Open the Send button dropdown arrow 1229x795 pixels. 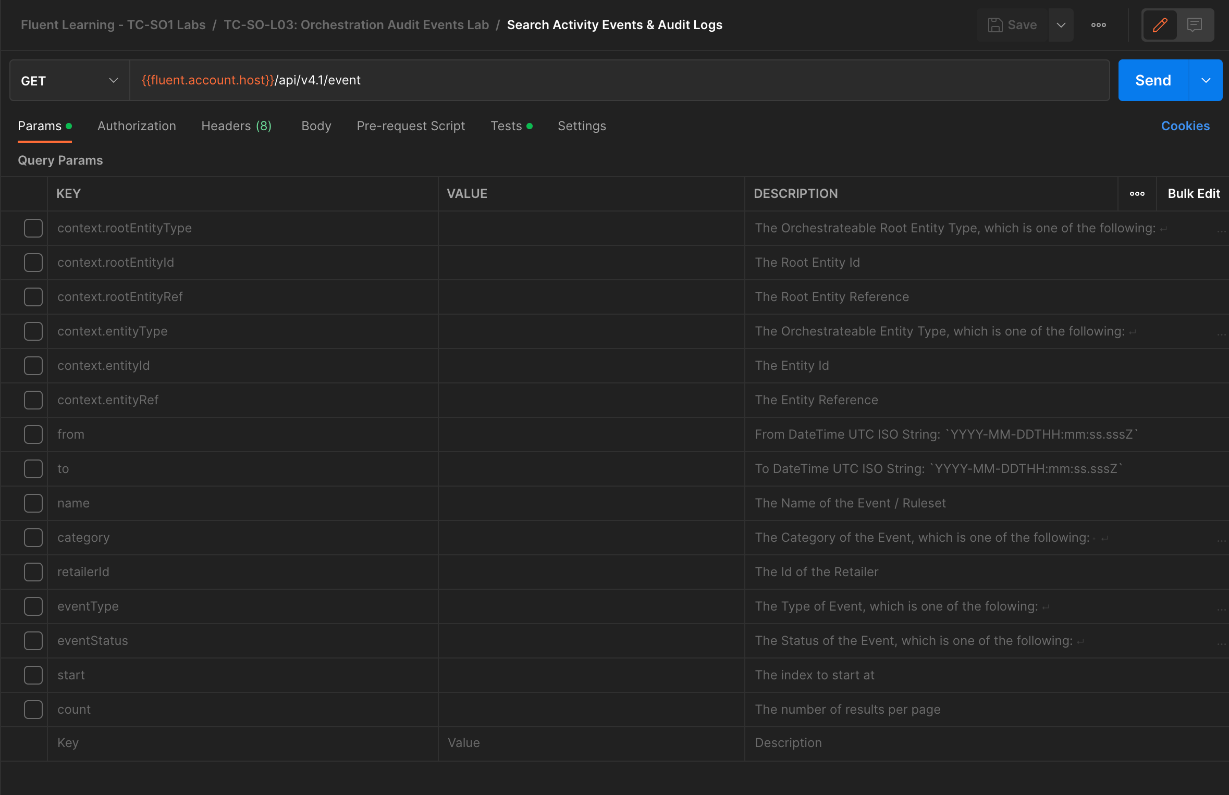[x=1206, y=81]
